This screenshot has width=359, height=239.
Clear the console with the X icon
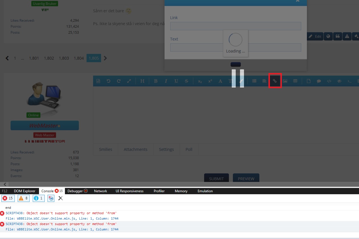(60, 198)
